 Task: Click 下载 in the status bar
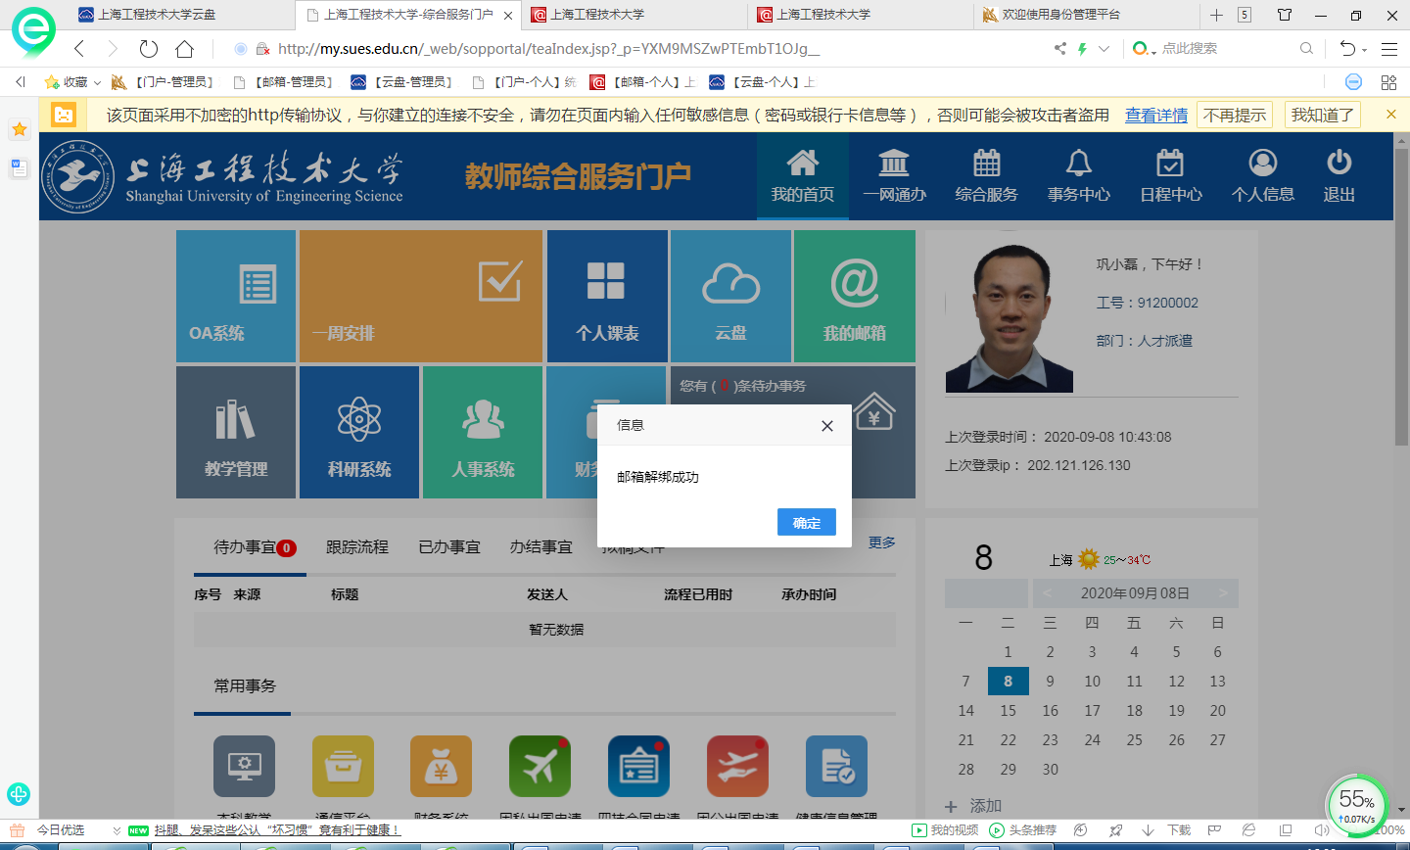click(1166, 830)
